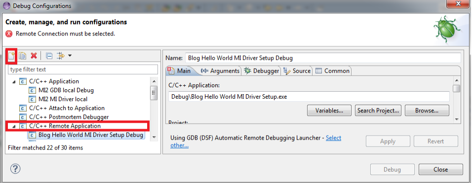
Task: Open the Debugger tab
Action: (x=262, y=71)
